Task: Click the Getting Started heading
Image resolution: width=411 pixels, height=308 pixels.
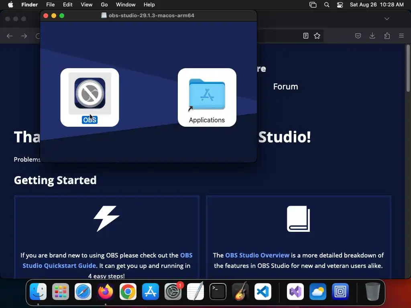Action: point(55,180)
